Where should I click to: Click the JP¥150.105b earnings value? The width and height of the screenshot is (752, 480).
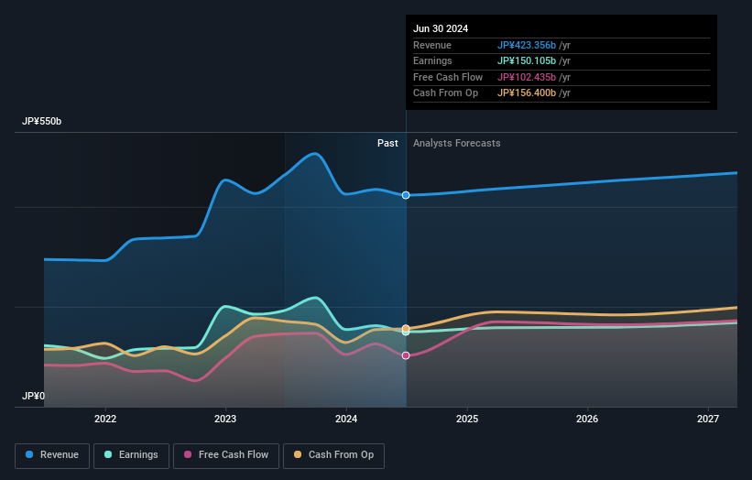pyautogui.click(x=527, y=60)
